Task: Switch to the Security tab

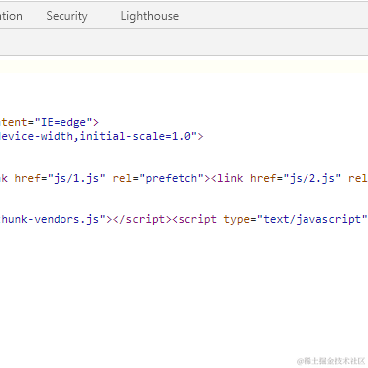Action: [66, 16]
